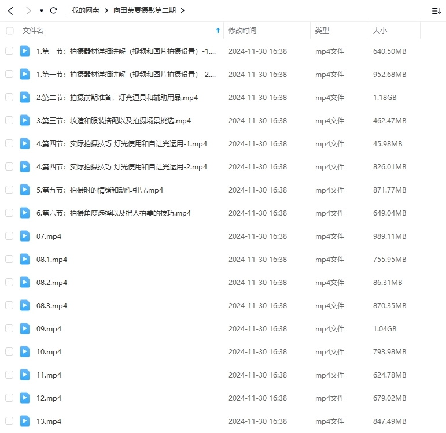The image size is (446, 433).
Task: Select checkbox for 640.50MB first-section video
Action: (x=9, y=51)
